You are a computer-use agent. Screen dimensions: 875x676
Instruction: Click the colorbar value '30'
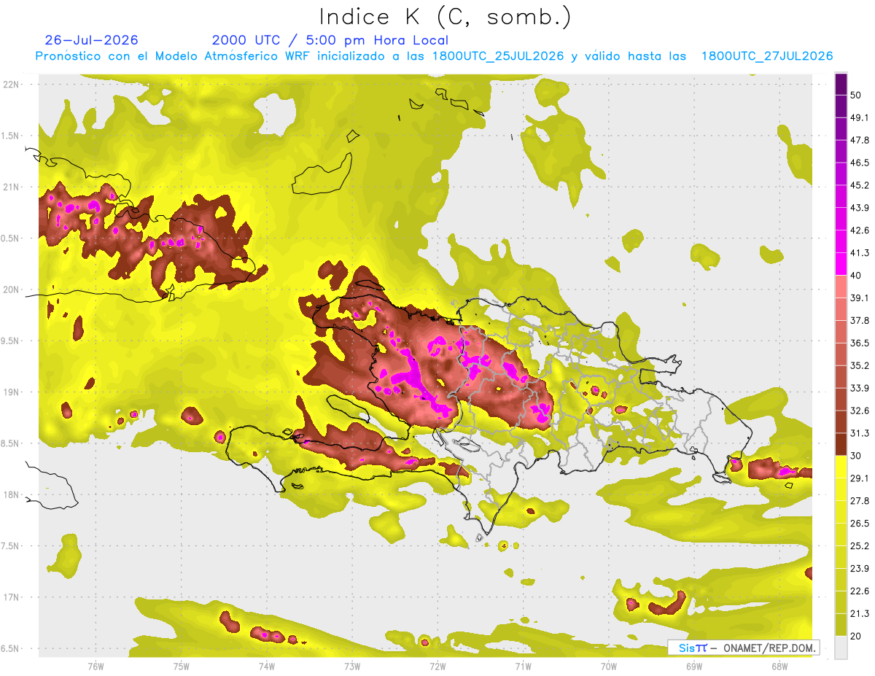[856, 456]
